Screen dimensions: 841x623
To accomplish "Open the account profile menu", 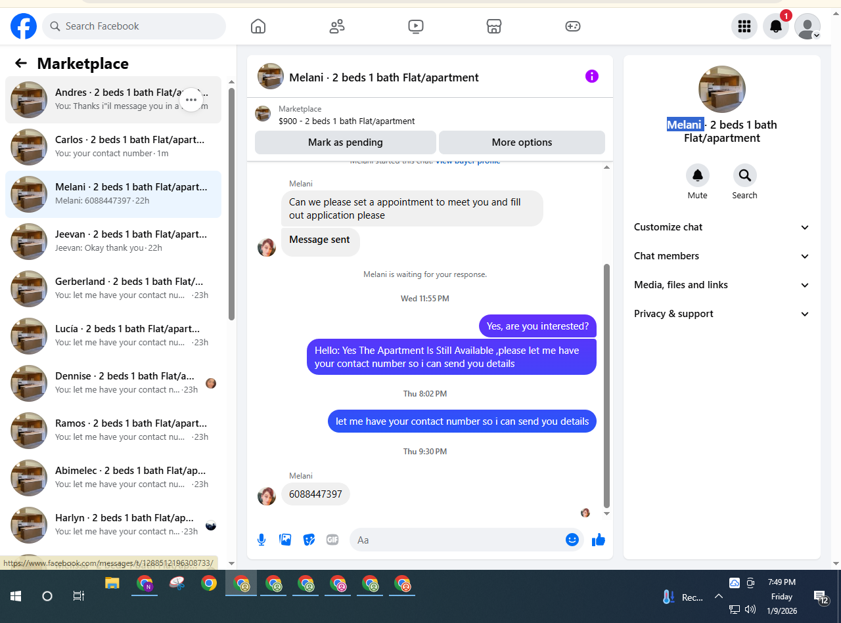I will click(x=807, y=26).
